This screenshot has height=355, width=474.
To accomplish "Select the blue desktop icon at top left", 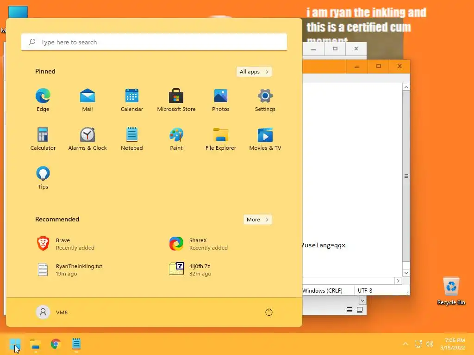I will pyautogui.click(x=18, y=12).
